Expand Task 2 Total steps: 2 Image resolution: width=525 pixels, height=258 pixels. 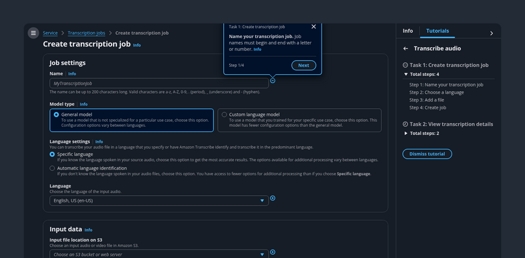click(421, 134)
